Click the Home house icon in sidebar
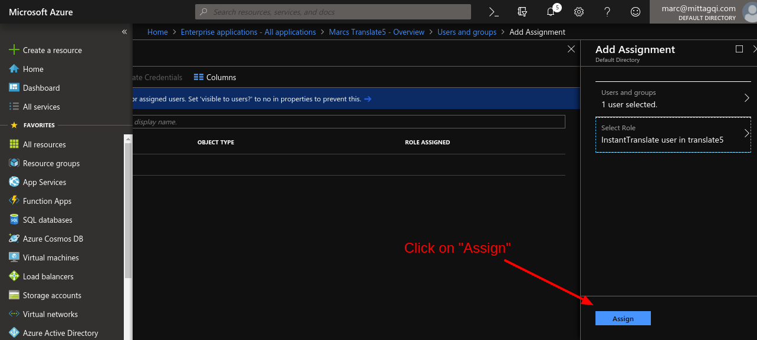The image size is (757, 340). (x=14, y=69)
